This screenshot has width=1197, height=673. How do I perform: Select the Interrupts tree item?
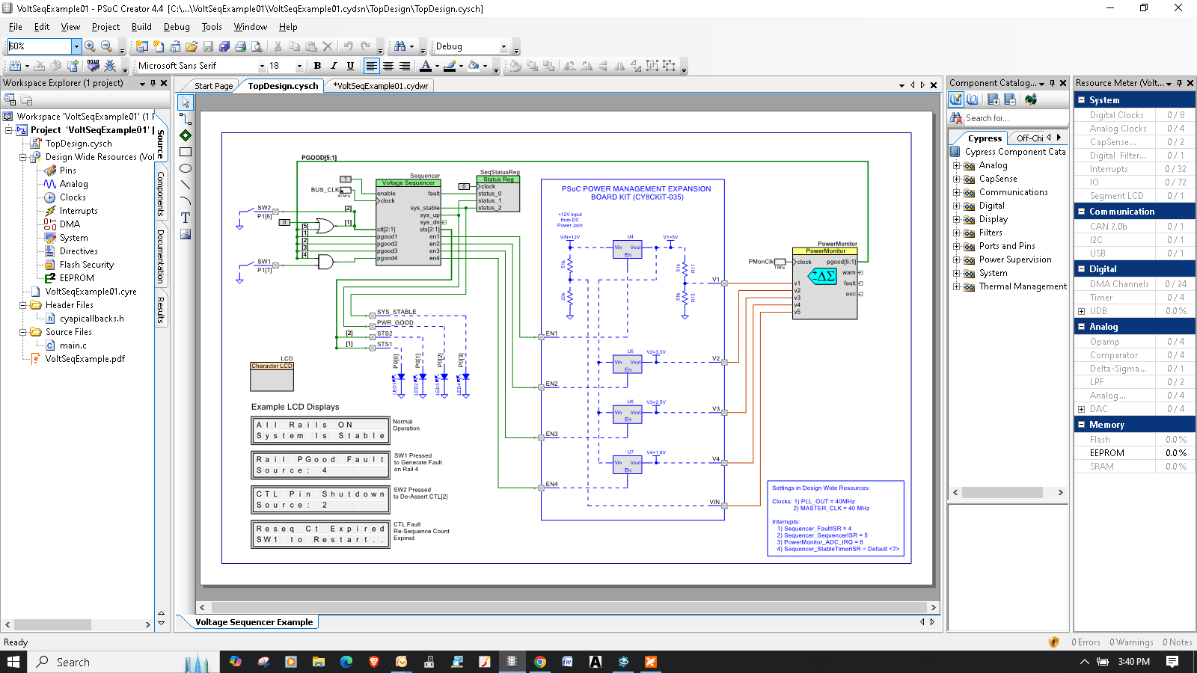79,211
